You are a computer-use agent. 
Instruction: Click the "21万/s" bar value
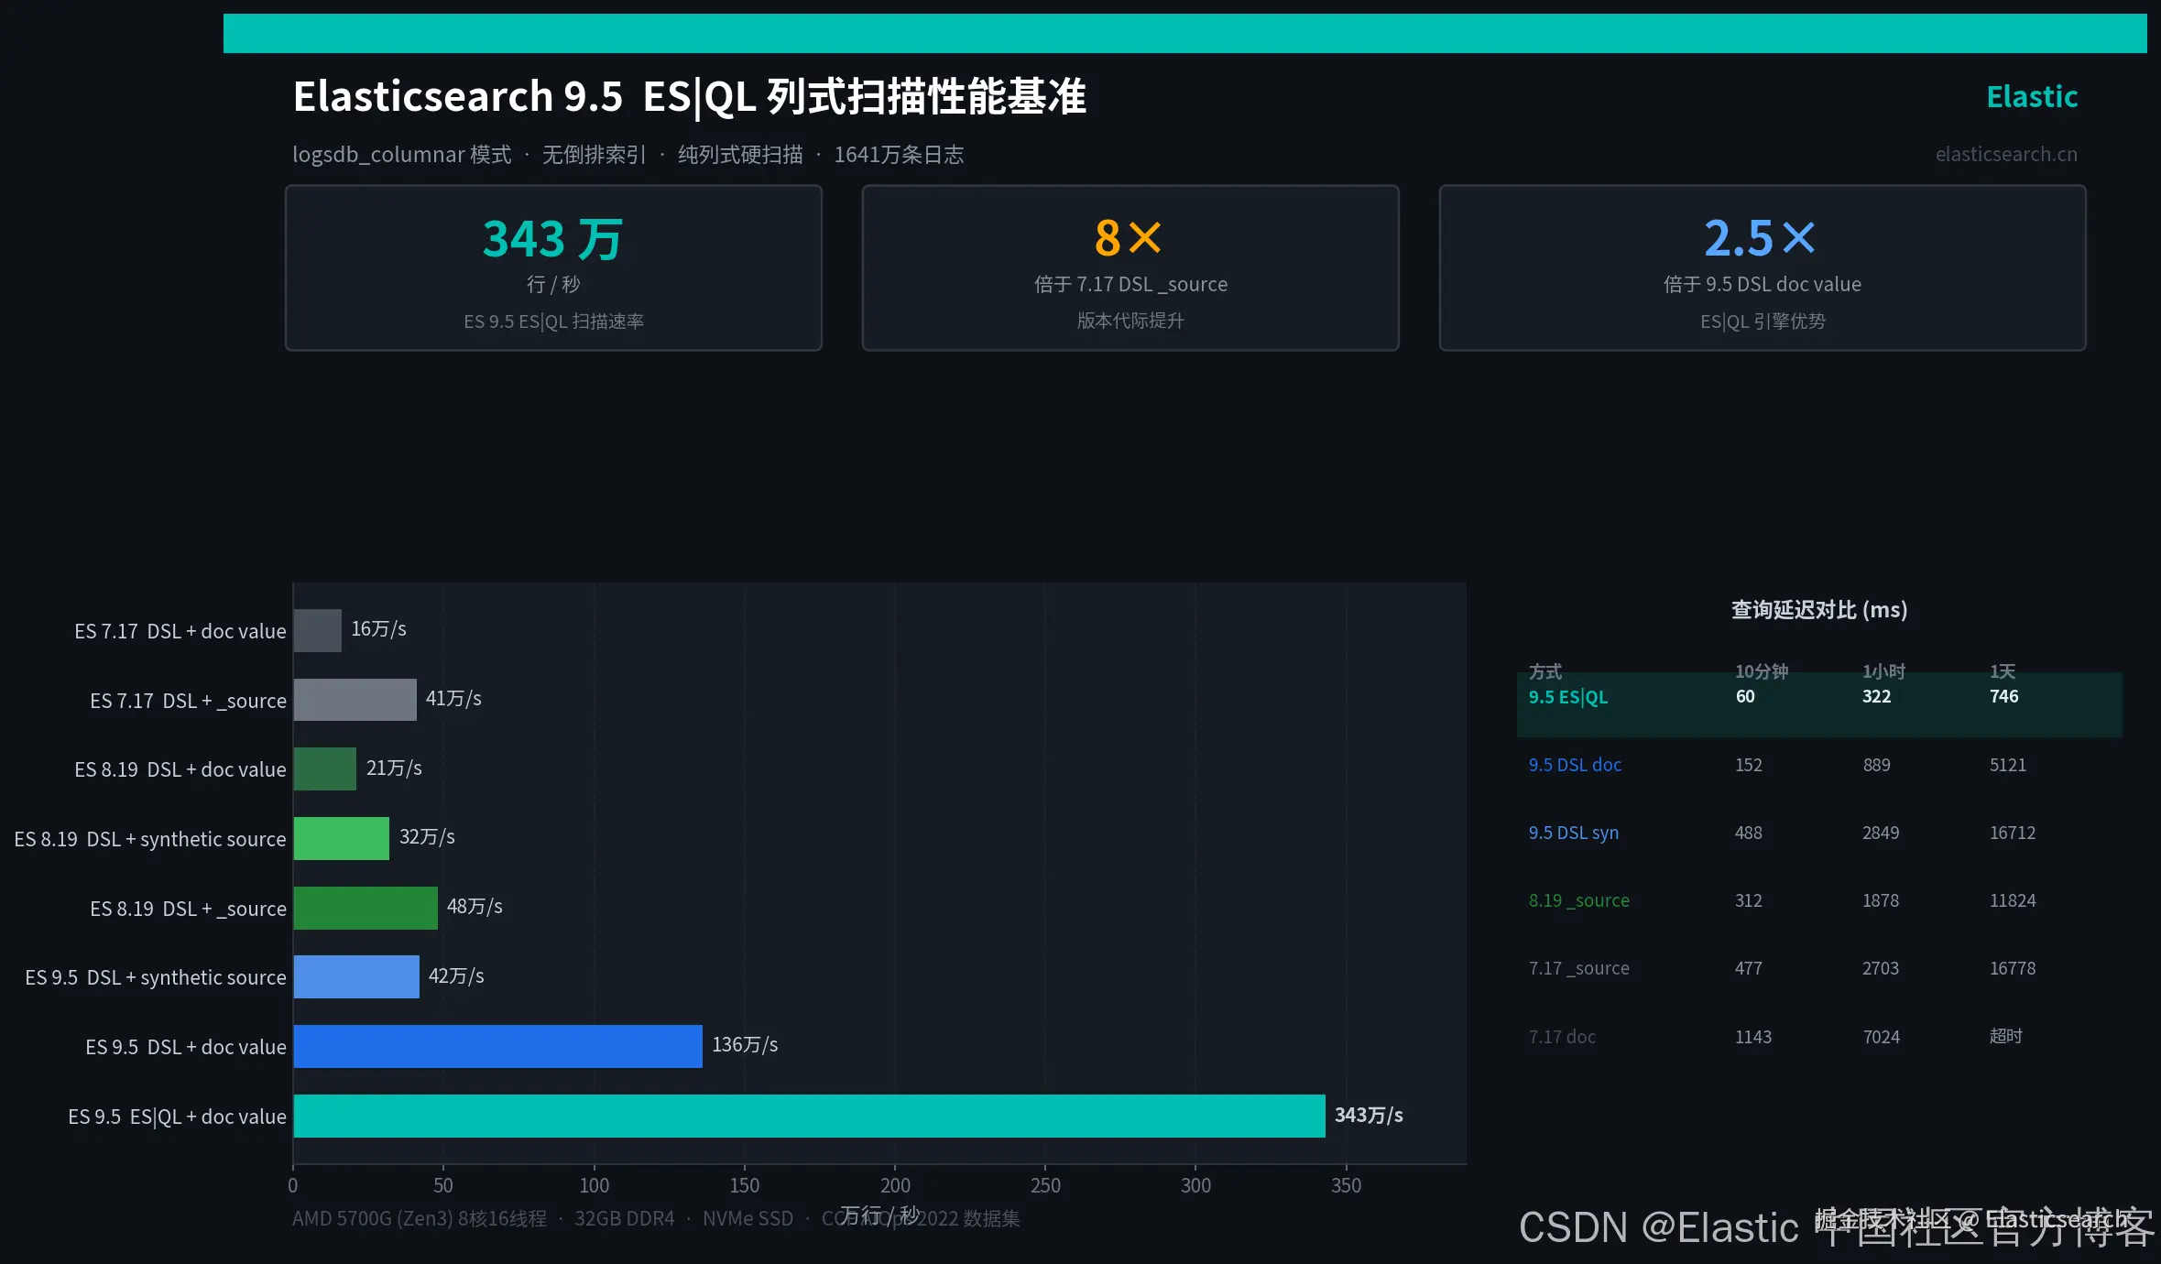coord(394,768)
